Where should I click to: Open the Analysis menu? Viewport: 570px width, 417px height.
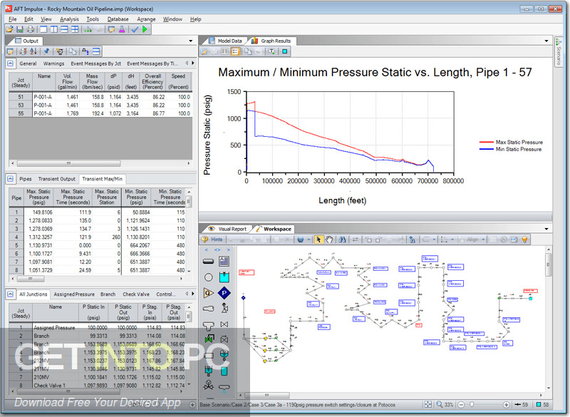[69, 19]
